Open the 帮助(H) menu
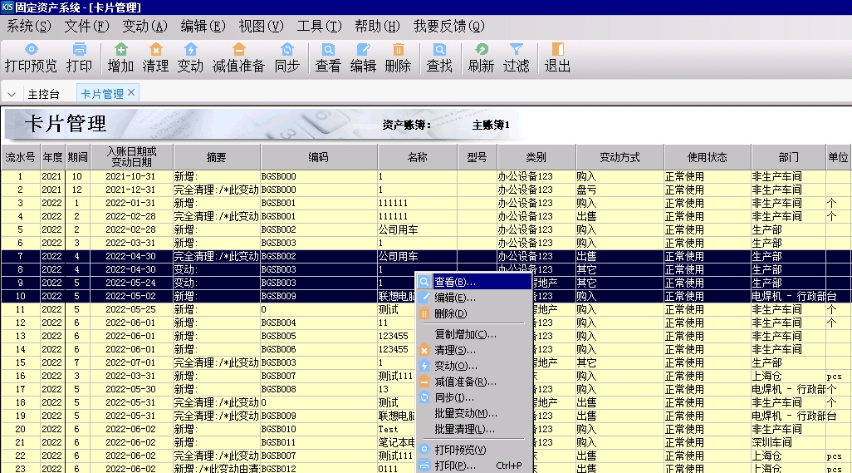Screen dimensions: 852x473 click(x=378, y=26)
